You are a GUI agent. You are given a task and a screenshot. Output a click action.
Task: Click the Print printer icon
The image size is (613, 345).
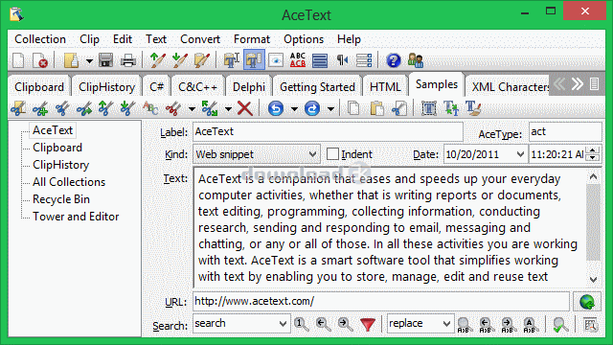(127, 60)
